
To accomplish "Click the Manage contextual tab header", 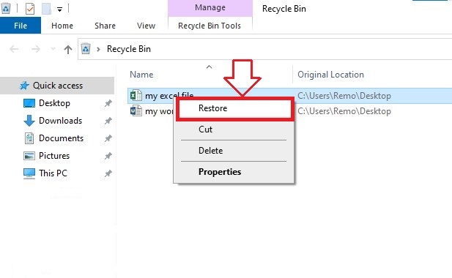I will pos(210,8).
